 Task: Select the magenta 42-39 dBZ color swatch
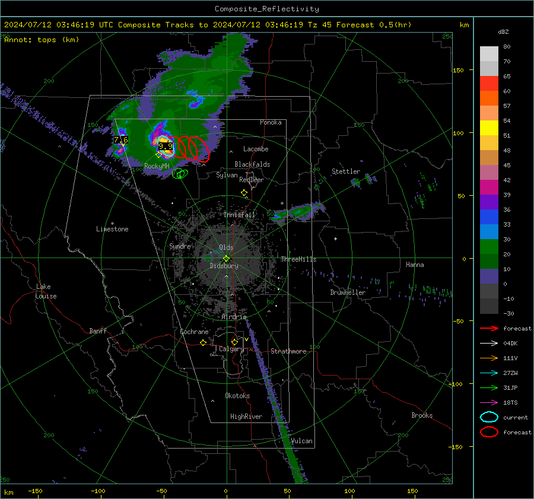(x=489, y=187)
